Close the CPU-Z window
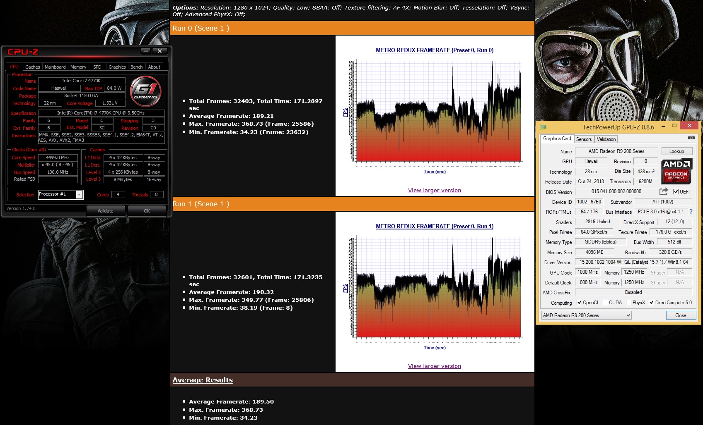703x425 pixels. click(159, 51)
